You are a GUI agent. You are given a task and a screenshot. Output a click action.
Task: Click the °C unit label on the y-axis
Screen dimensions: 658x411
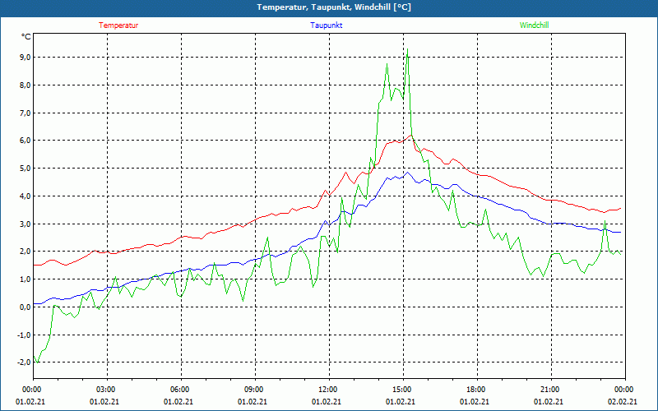point(26,38)
